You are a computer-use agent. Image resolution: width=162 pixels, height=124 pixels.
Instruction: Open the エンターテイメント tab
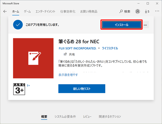point(45,12)
